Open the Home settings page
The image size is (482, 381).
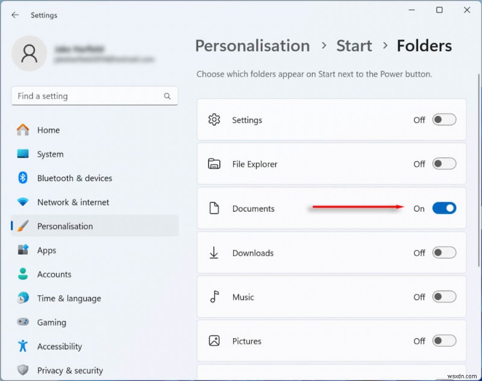tap(95, 130)
